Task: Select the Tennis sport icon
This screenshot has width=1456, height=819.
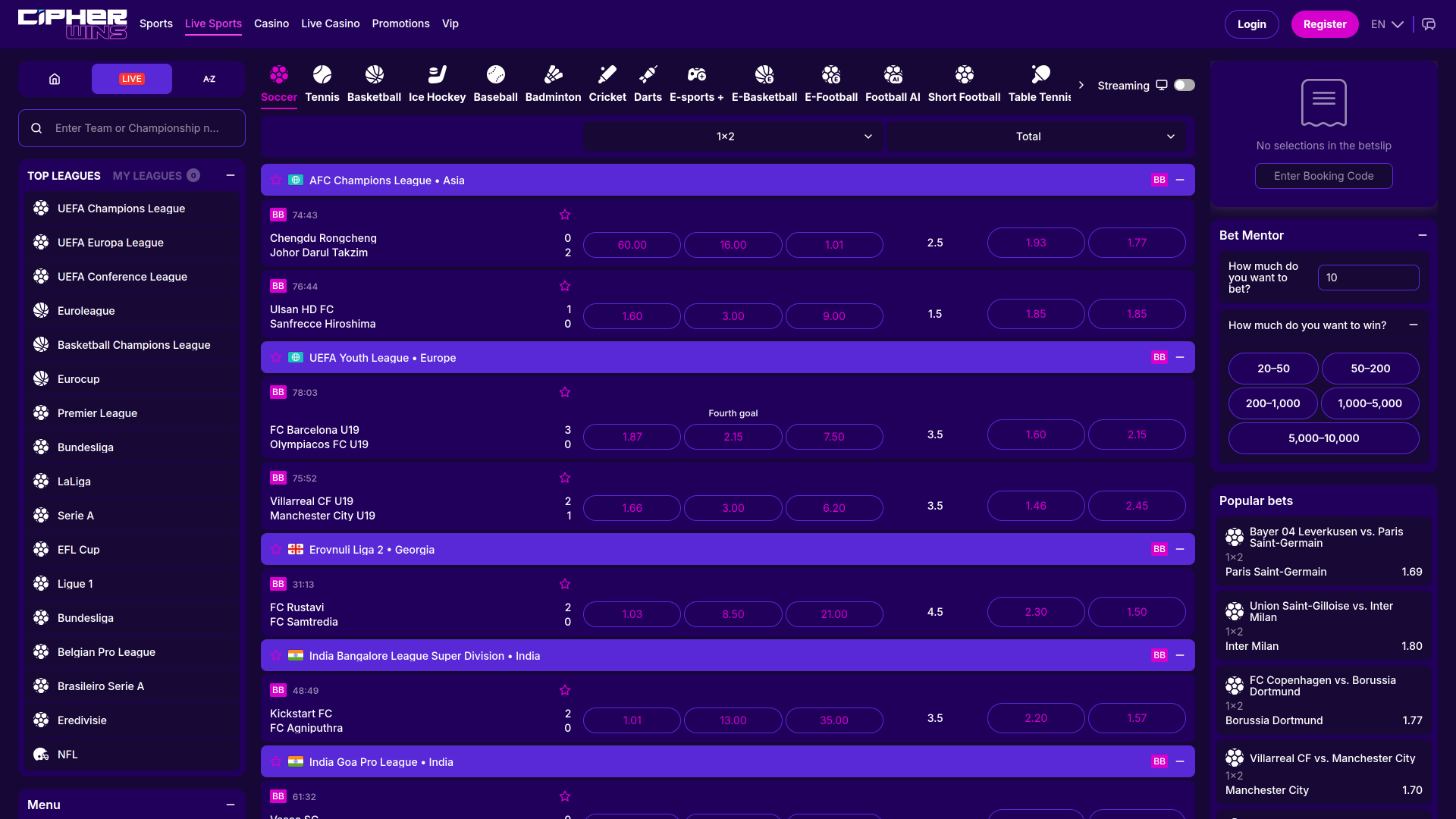Action: (322, 74)
